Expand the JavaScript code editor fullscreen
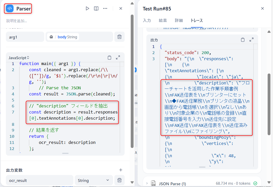This screenshot has height=187, width=273. click(118, 57)
